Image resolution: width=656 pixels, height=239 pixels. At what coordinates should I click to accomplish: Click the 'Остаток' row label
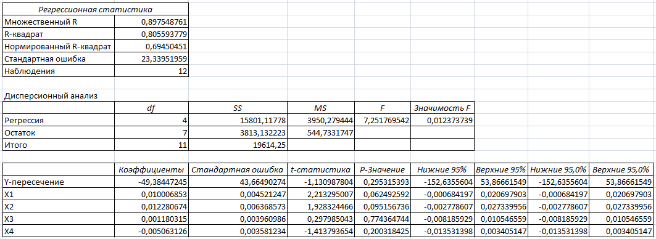[58, 133]
